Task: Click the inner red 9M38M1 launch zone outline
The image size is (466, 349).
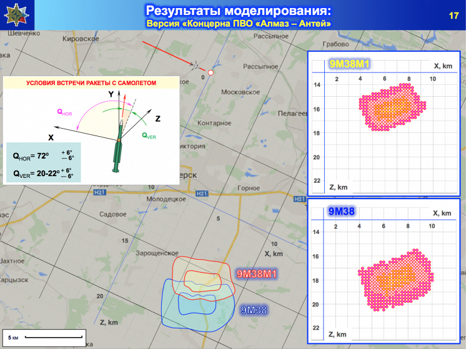Action: (x=202, y=281)
